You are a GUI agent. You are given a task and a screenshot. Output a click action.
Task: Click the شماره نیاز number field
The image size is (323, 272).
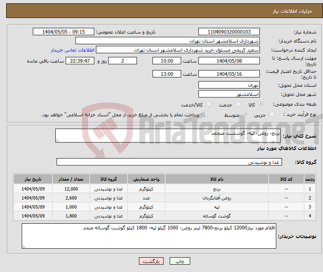(229, 32)
